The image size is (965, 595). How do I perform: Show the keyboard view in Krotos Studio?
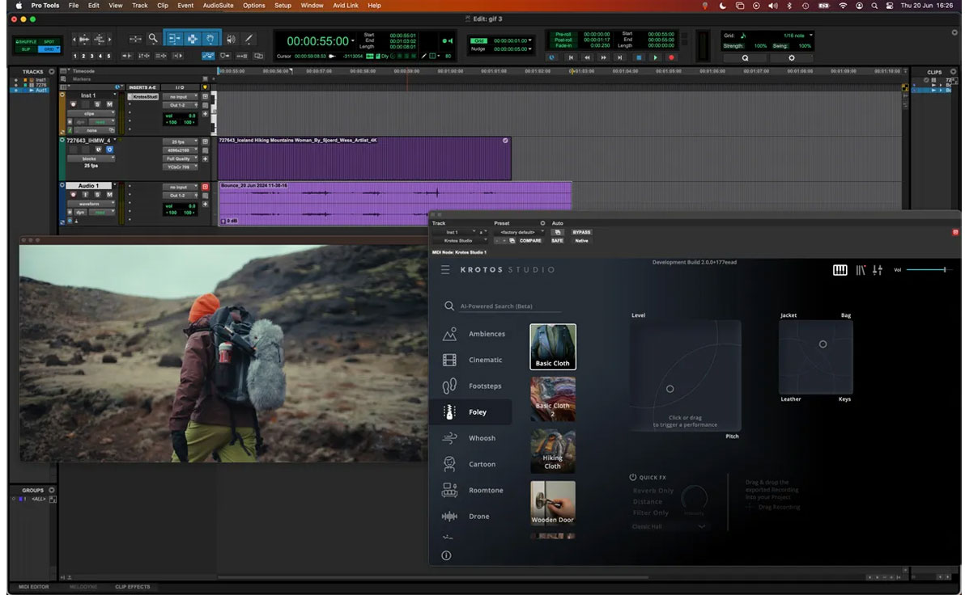click(840, 270)
